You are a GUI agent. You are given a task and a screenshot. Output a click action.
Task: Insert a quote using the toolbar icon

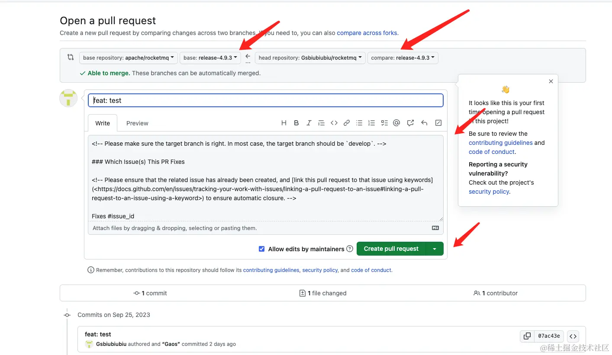pyautogui.click(x=321, y=123)
